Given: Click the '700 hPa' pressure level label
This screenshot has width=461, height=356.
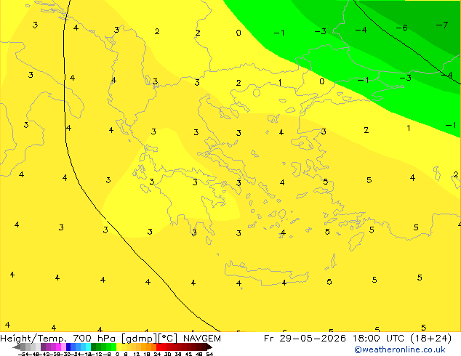Looking at the screenshot, I should (94, 339).
